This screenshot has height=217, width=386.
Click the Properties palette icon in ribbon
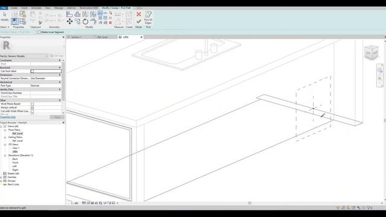(14, 22)
